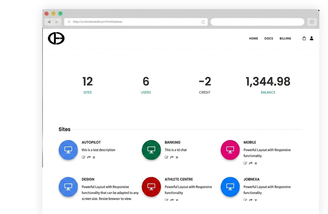
Task: Open the Home menu item
Action: pyautogui.click(x=254, y=38)
